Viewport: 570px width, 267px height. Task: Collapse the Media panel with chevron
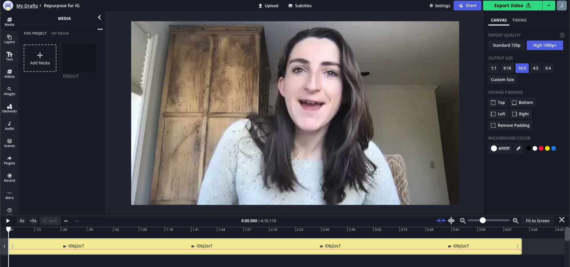click(x=99, y=18)
